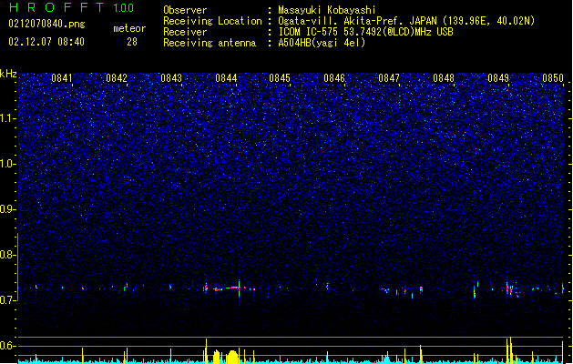This screenshot has height=364, width=573.
Task: Click the A504HB(yagi 4el) antenna text
Action: pyautogui.click(x=322, y=43)
